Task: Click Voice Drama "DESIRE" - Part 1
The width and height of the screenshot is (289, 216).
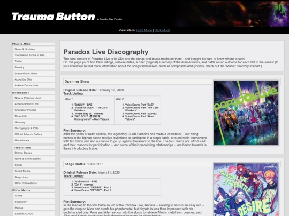Action: (x=93, y=188)
